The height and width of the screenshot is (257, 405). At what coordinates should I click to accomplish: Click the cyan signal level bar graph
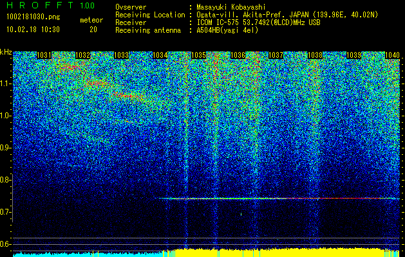[88, 254]
